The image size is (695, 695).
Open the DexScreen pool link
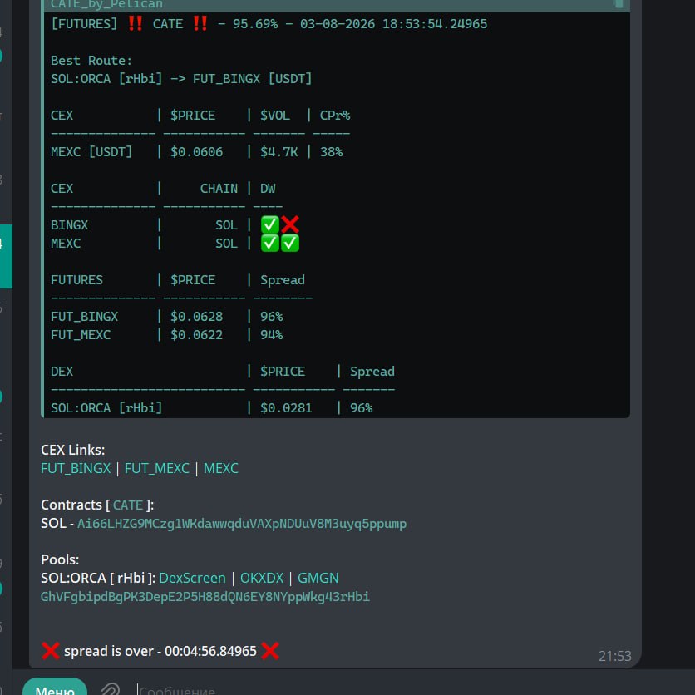(192, 578)
